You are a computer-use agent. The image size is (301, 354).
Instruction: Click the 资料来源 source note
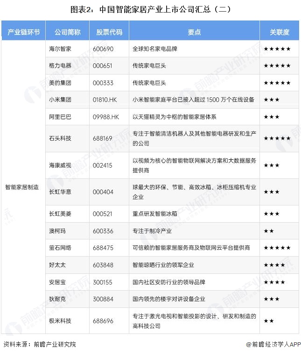40,344
